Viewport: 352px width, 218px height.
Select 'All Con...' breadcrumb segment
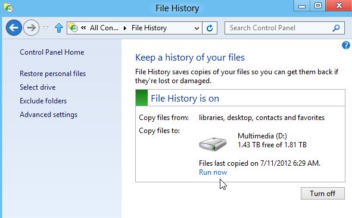(x=104, y=28)
